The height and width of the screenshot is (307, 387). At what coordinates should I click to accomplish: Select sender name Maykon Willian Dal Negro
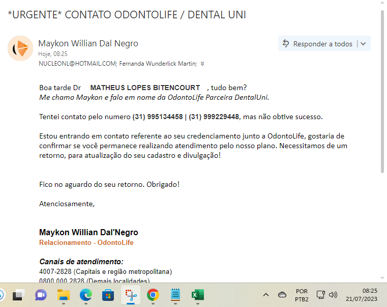(x=88, y=43)
